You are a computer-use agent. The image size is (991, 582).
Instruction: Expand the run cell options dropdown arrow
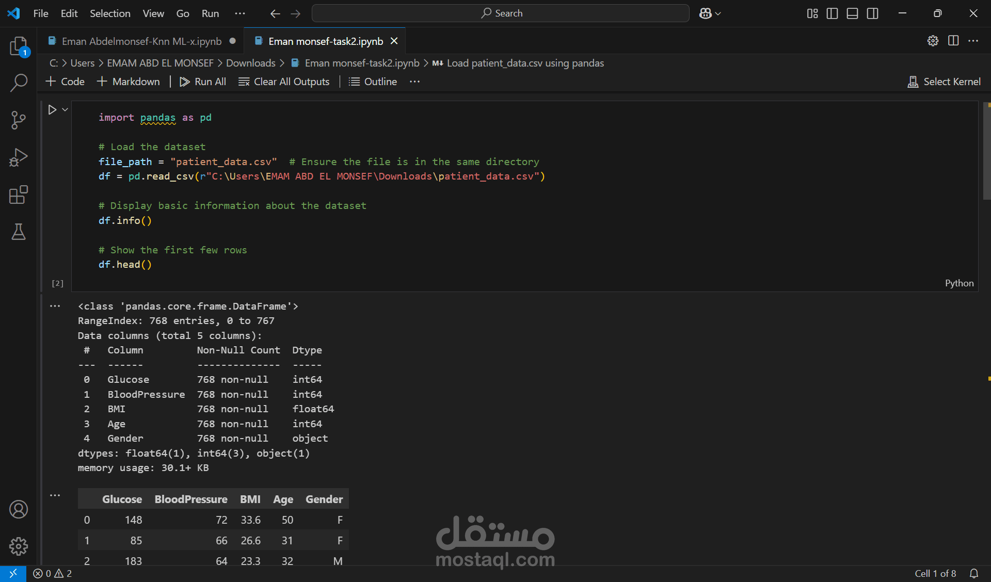65,109
